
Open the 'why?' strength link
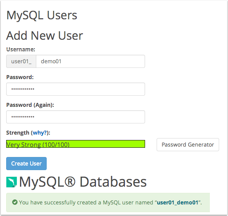tap(40, 133)
